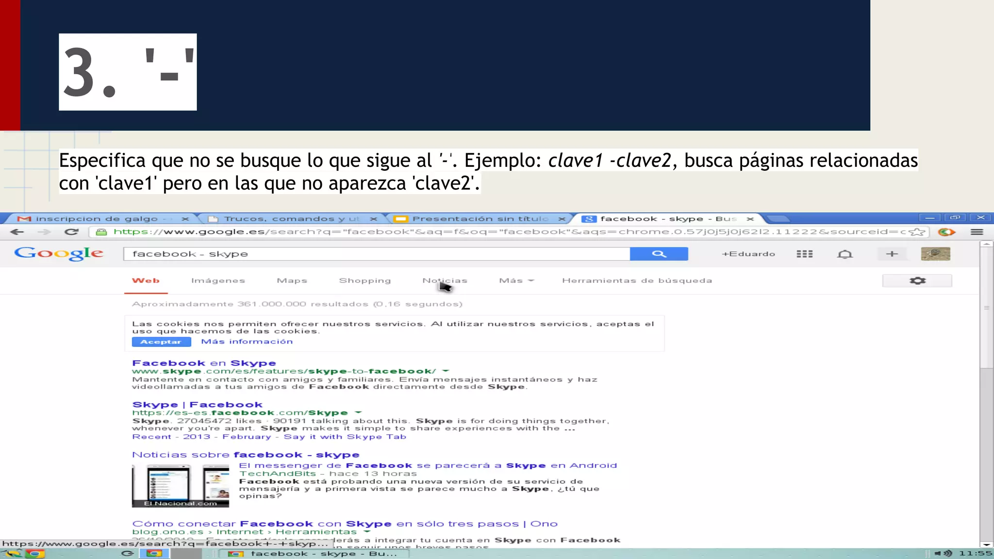Click scrollbar up arrow
The height and width of the screenshot is (559, 994).
tap(986, 244)
